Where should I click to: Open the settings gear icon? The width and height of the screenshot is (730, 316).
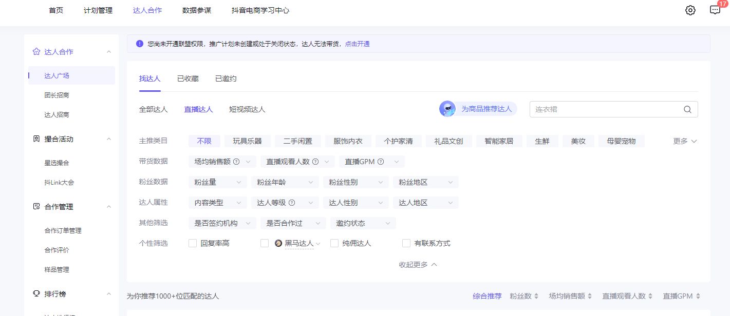[690, 10]
